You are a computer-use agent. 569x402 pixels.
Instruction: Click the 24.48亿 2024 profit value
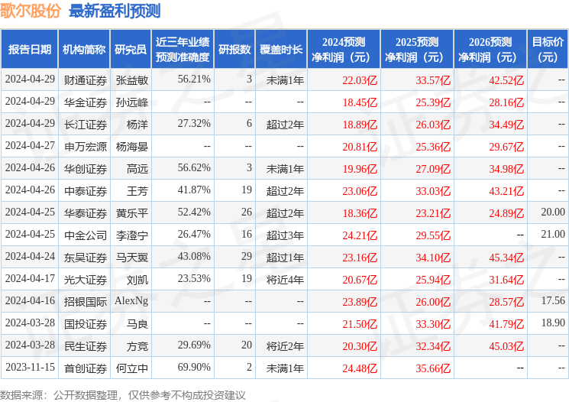tap(360, 368)
